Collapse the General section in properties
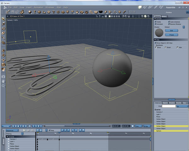189x151 pixels. coord(155,19)
